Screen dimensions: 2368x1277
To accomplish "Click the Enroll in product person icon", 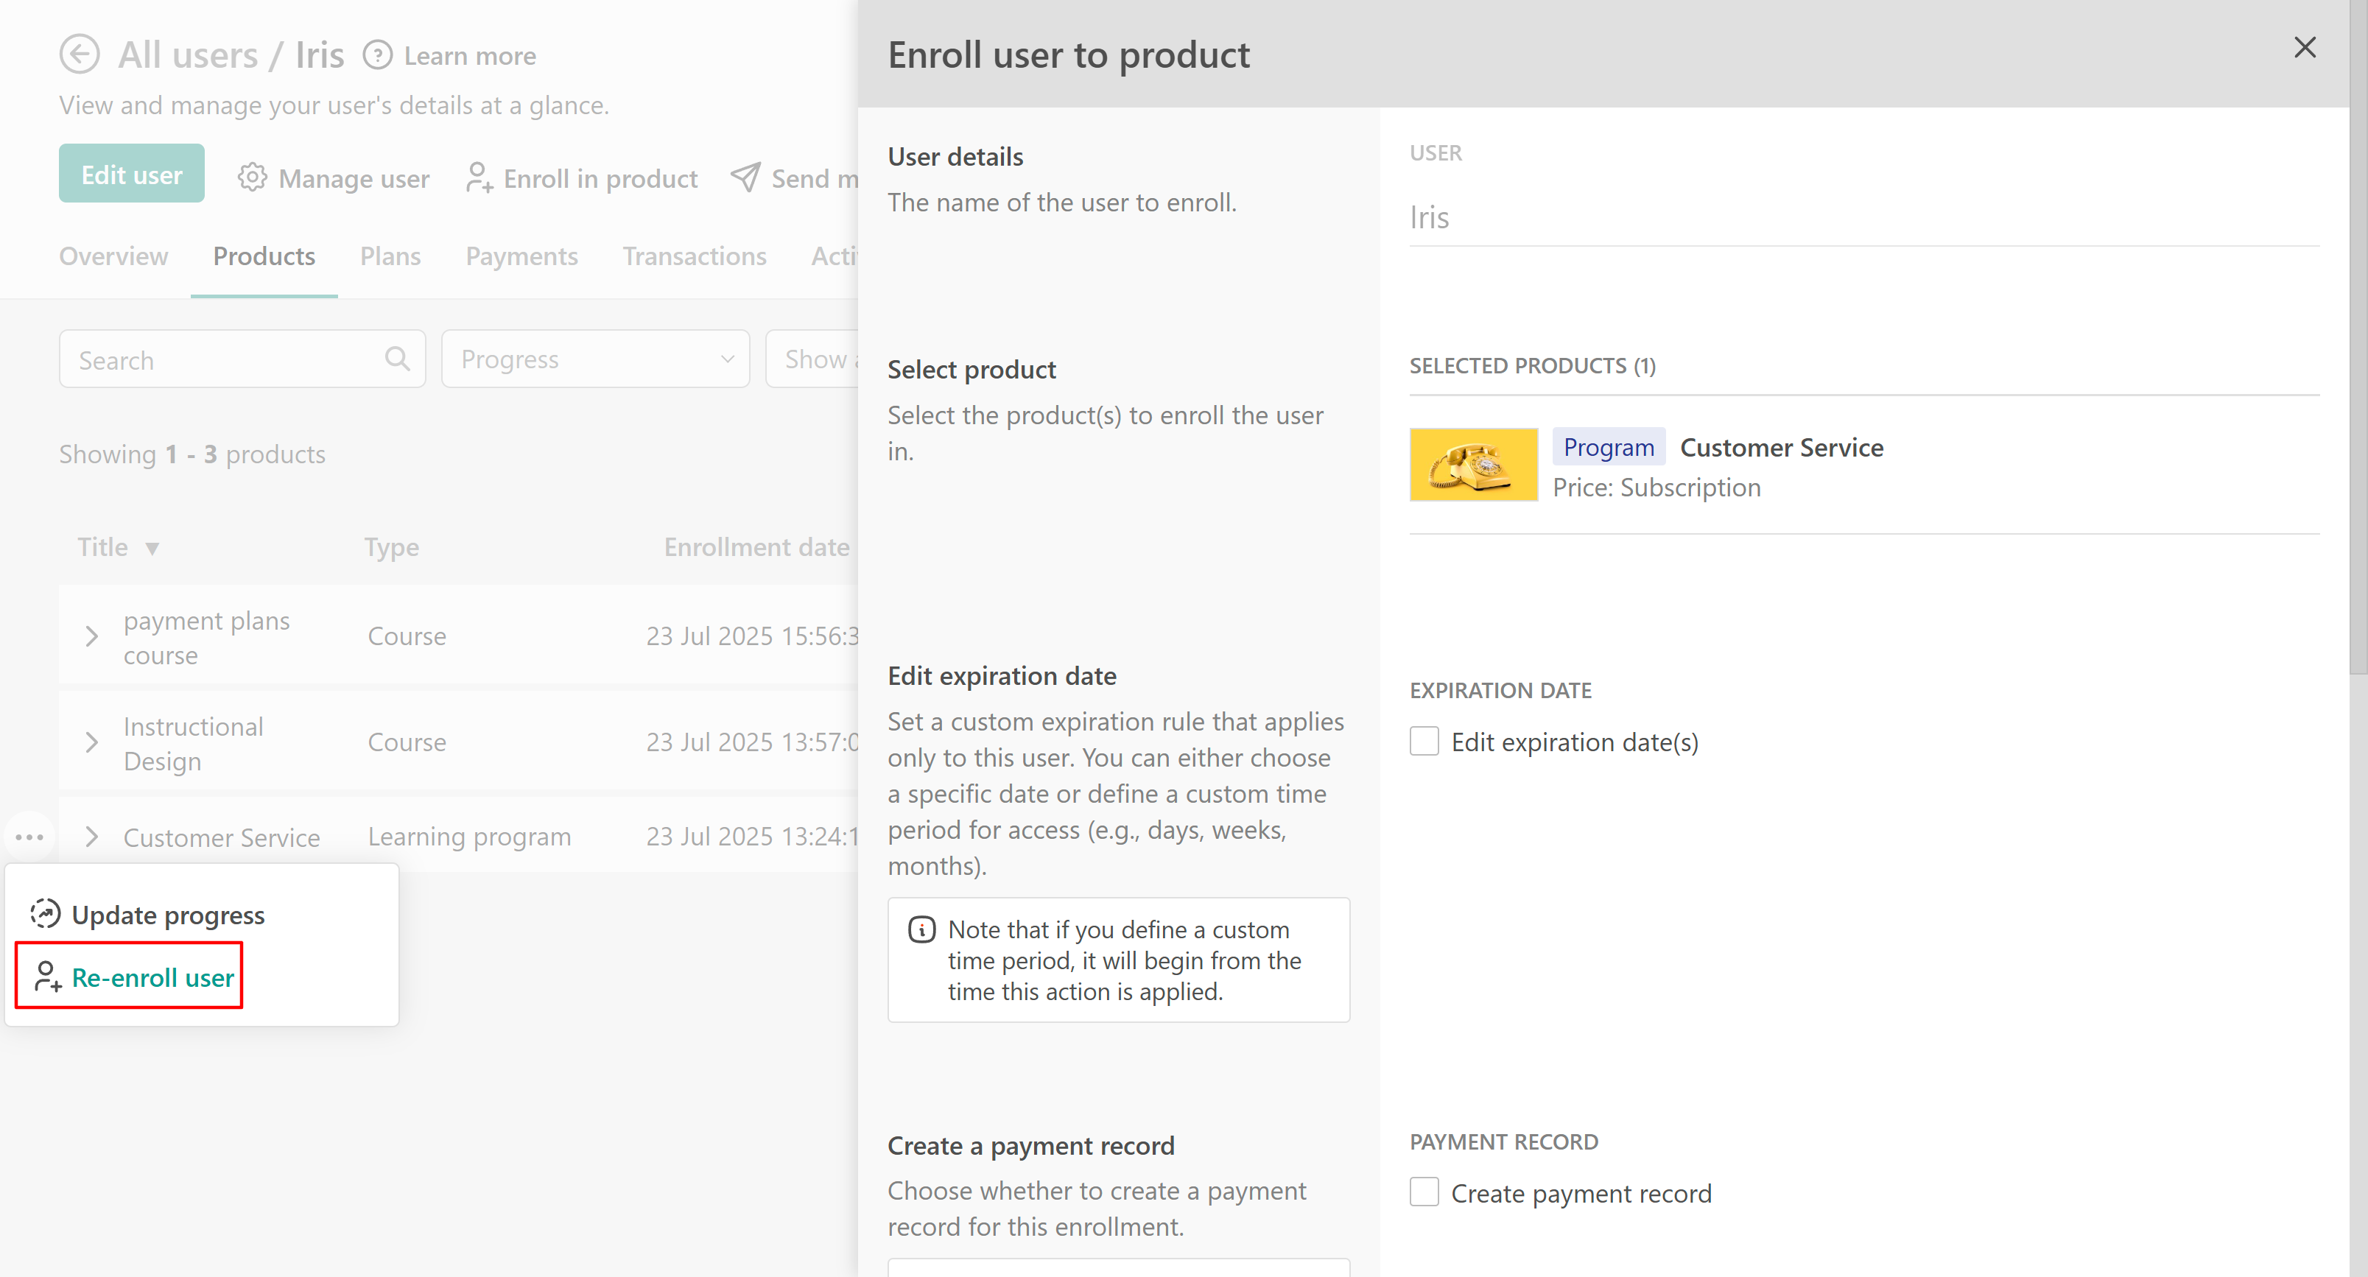I will tap(479, 177).
